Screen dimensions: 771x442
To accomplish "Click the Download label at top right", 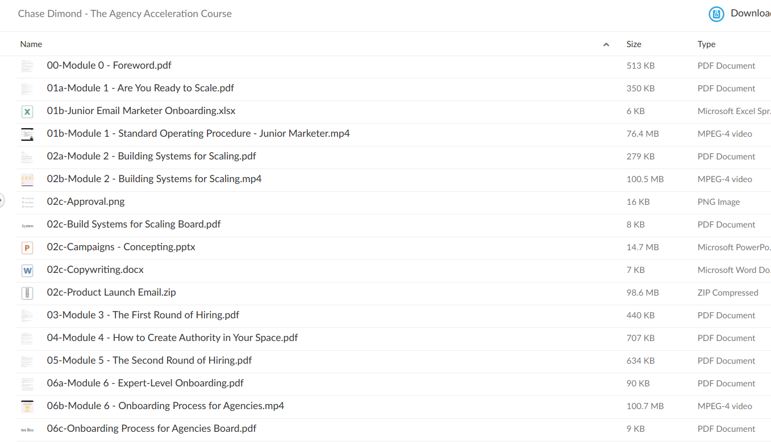I will pyautogui.click(x=749, y=14).
